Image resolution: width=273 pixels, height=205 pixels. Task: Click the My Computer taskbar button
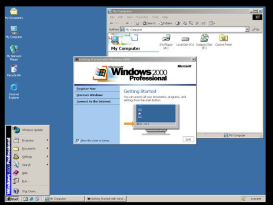(x=64, y=199)
